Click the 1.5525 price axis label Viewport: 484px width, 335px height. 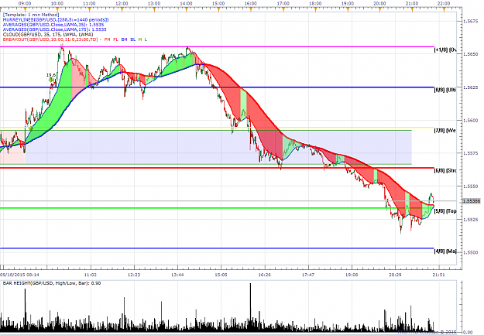pos(471,220)
